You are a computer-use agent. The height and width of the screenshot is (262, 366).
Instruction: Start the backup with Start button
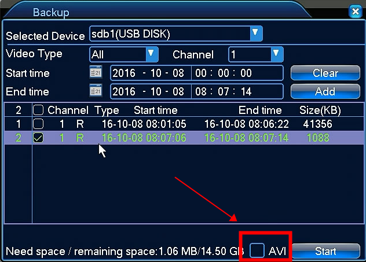click(x=325, y=251)
